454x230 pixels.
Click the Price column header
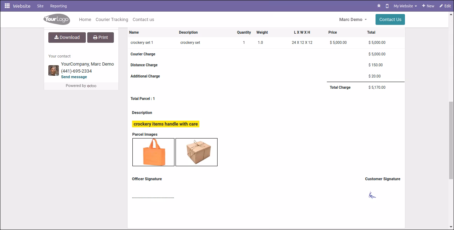332,32
